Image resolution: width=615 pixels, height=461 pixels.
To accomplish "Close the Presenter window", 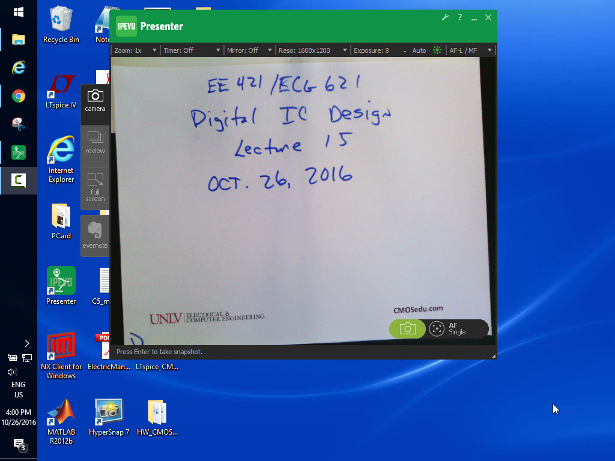I will click(488, 17).
